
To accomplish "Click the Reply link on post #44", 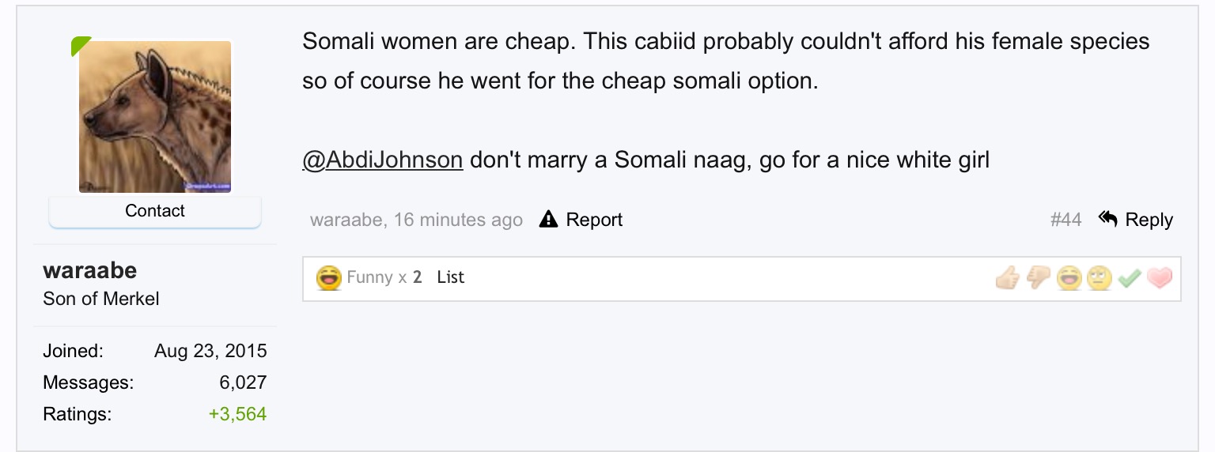I will pos(1149,220).
